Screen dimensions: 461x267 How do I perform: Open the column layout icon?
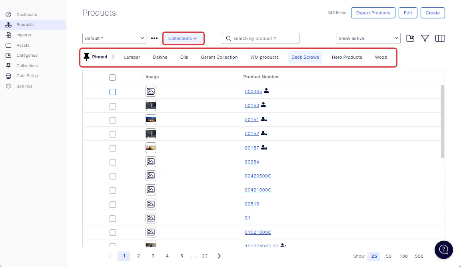coord(440,38)
